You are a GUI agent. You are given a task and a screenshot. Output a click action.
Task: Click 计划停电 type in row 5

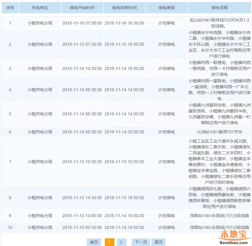[167, 114]
